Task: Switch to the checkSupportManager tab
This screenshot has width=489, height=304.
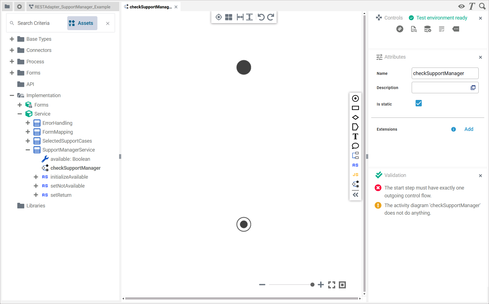Action: pyautogui.click(x=151, y=6)
